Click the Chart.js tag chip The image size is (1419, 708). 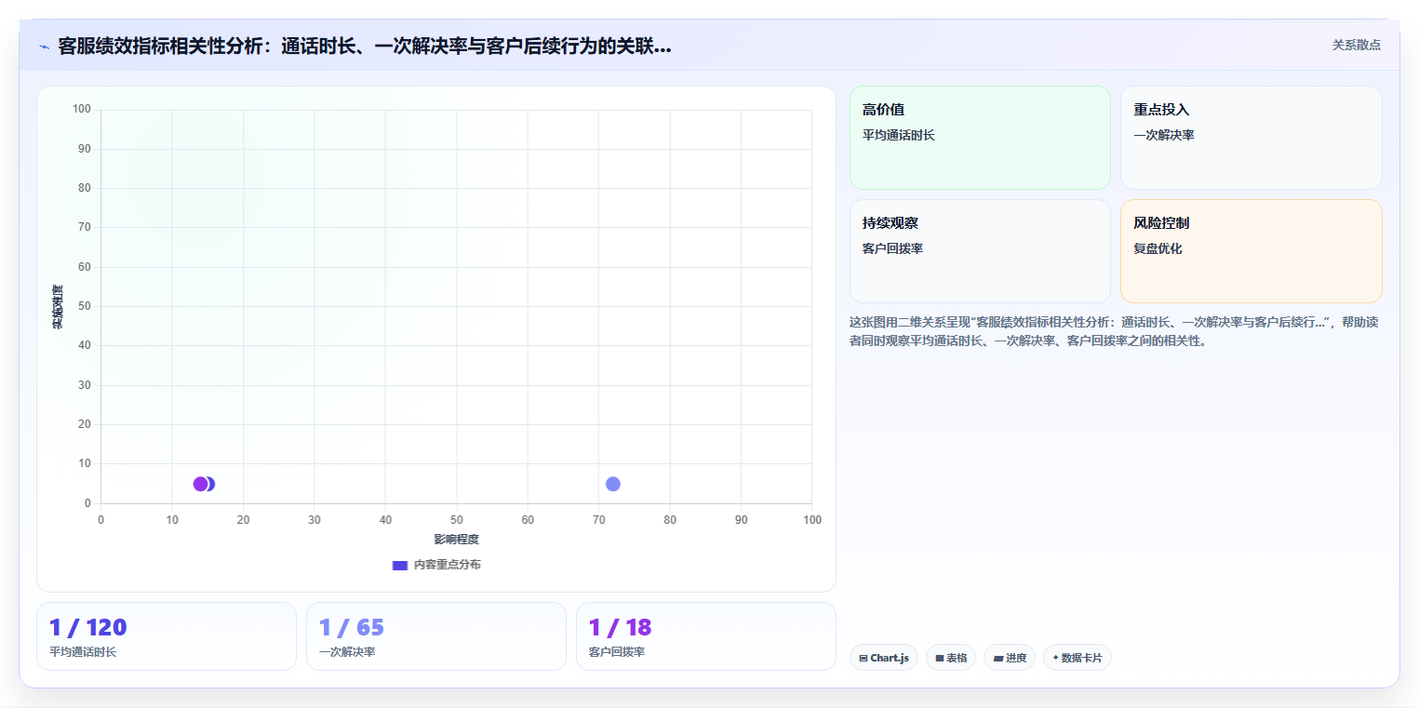click(x=883, y=658)
